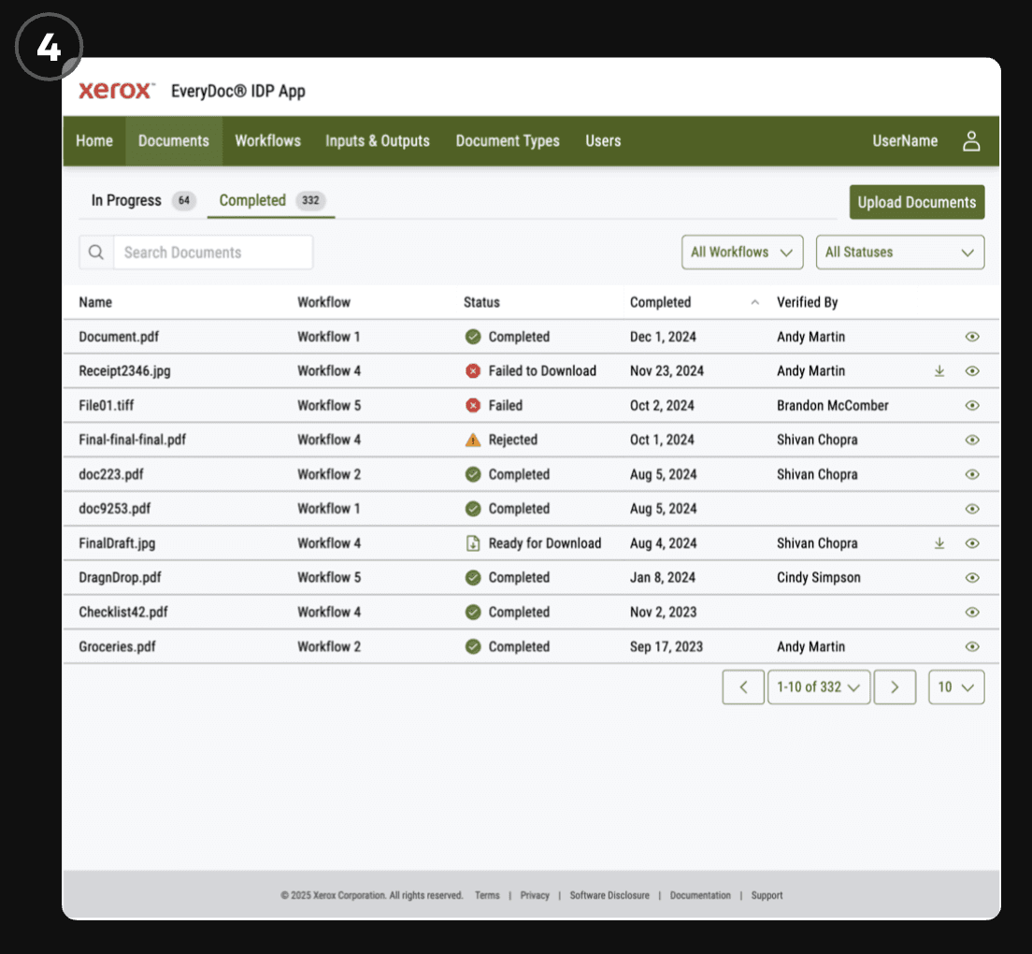Open the Software Disclosure link

[609, 895]
